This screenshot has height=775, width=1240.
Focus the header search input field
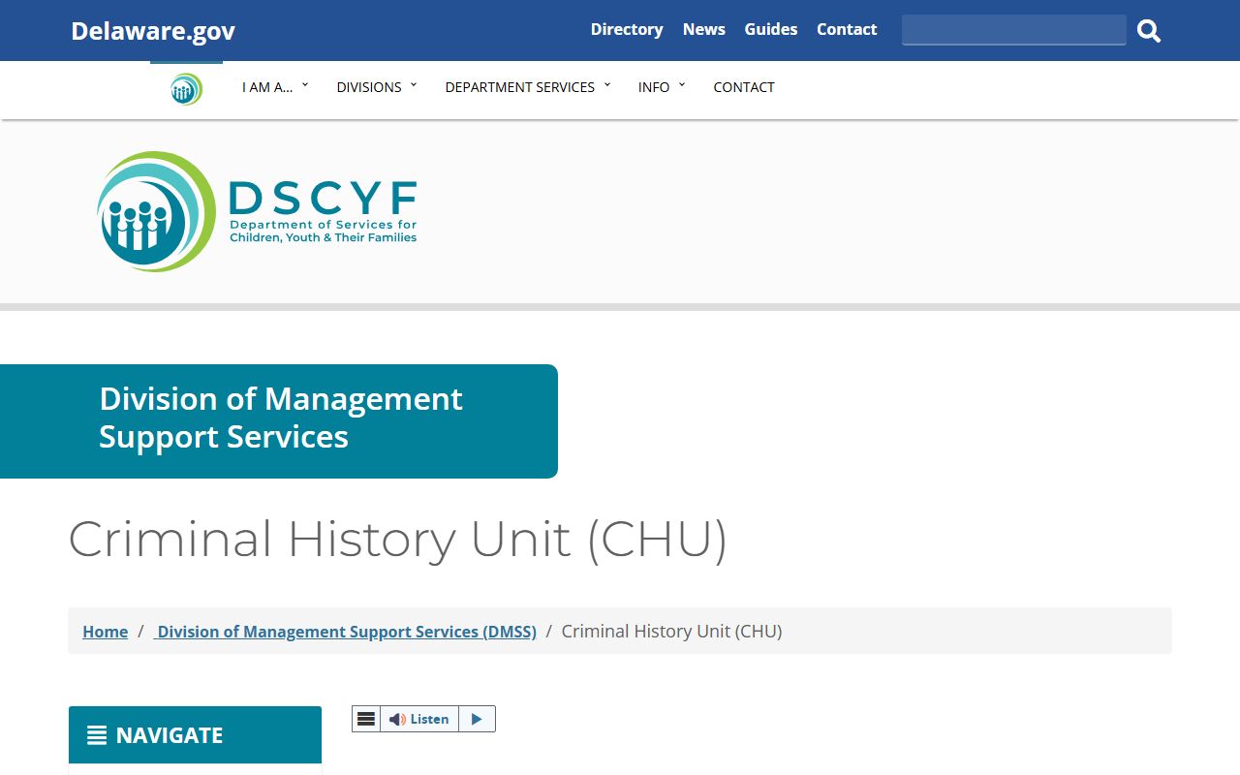(x=1014, y=30)
